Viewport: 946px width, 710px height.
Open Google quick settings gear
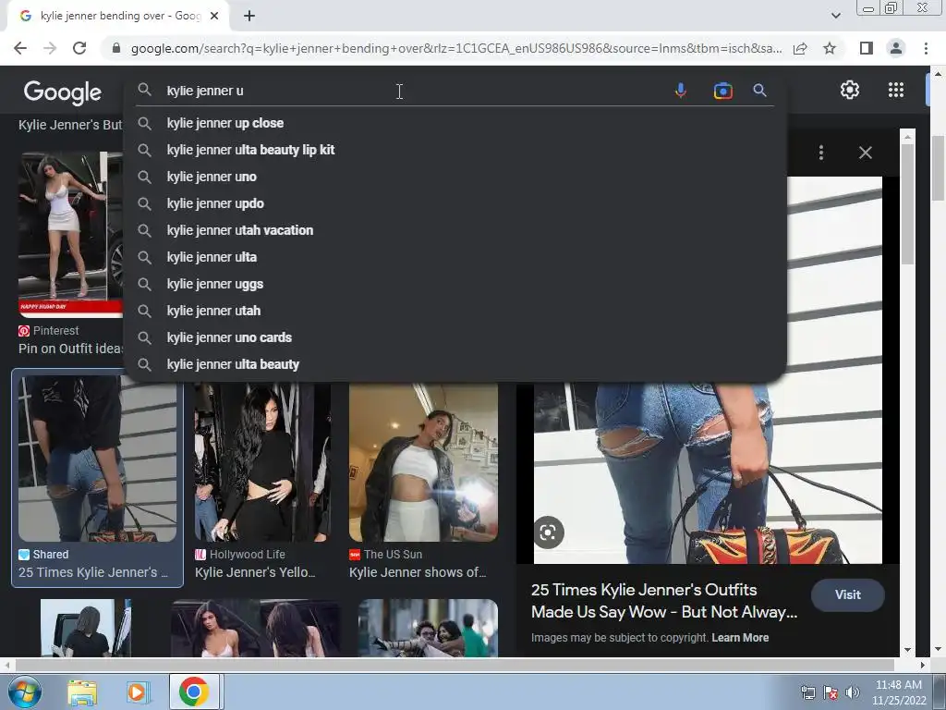click(850, 90)
